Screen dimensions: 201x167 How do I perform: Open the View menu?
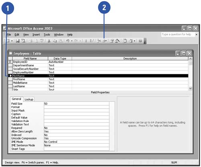[26, 35]
